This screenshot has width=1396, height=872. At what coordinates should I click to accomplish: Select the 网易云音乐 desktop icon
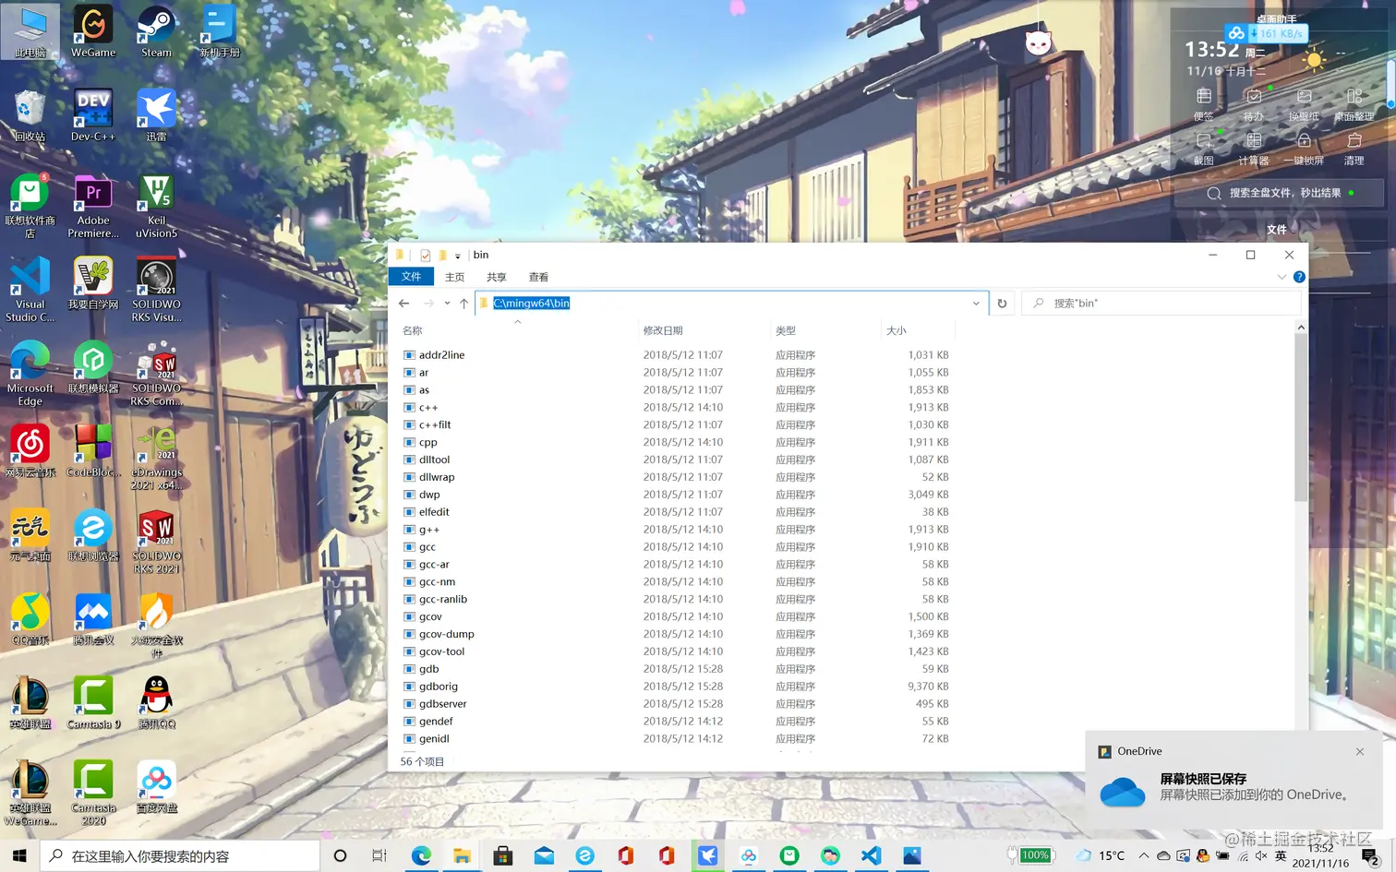point(30,450)
